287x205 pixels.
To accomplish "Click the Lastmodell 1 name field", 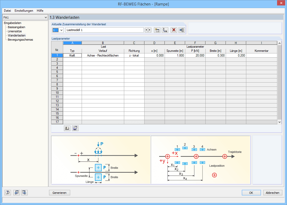I will 105,30.
